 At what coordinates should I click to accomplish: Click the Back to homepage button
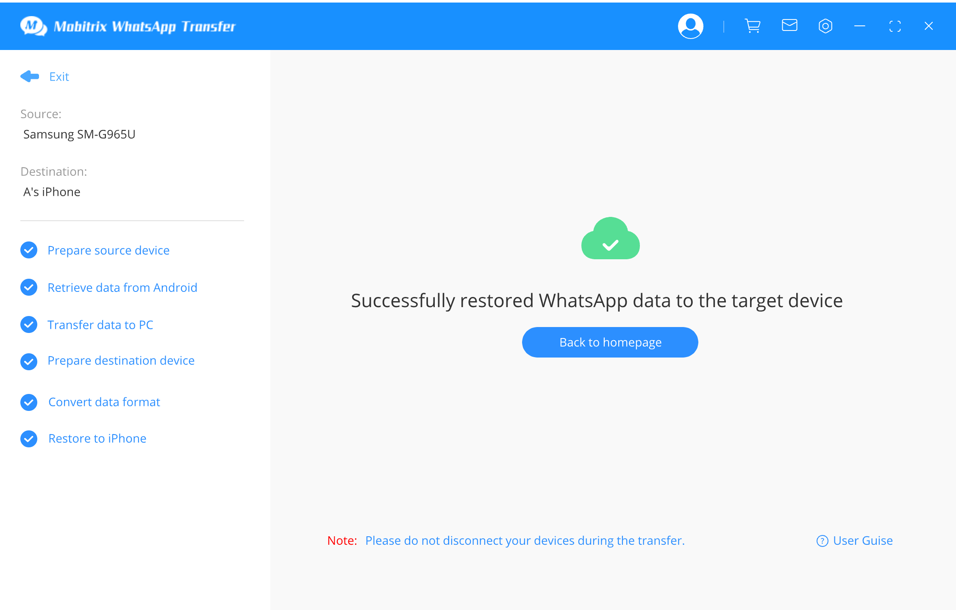[x=610, y=342]
